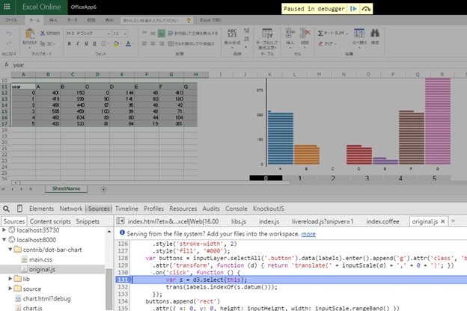The width and height of the screenshot is (467, 311).
Task: Click merge and center cells
Action: tap(191, 43)
